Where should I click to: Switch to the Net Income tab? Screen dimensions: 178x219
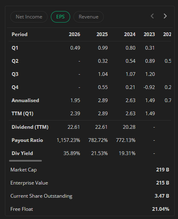(29, 17)
